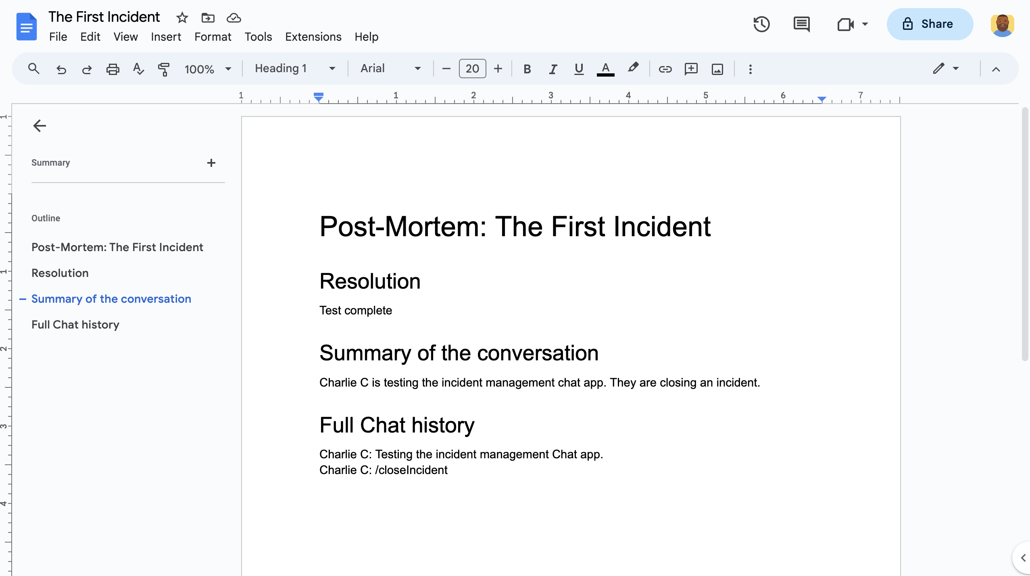1030x576 pixels.
Task: Open the Extensions menu
Action: click(313, 37)
